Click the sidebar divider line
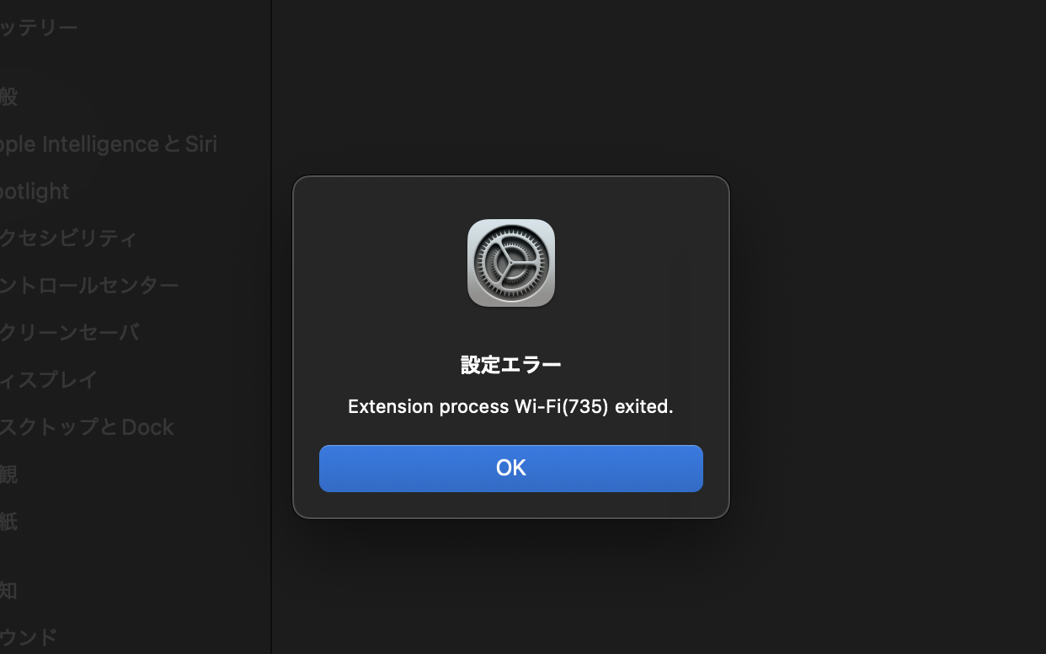The height and width of the screenshot is (654, 1046). tap(271, 327)
